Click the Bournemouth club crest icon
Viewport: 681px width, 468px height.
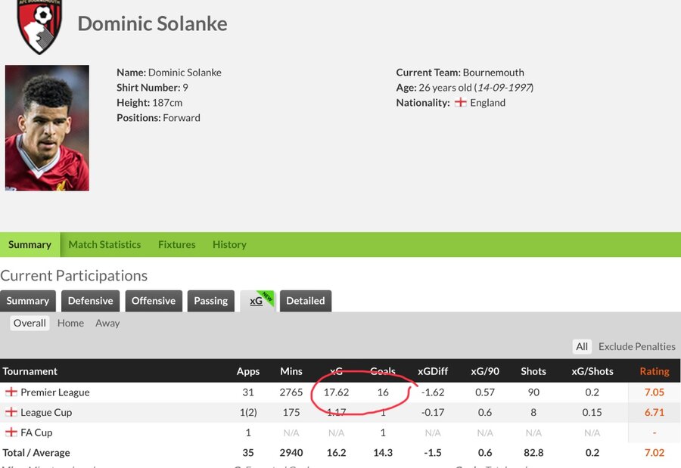[39, 26]
